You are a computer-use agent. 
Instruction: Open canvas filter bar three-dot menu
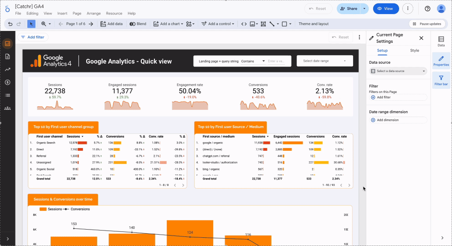click(x=359, y=37)
